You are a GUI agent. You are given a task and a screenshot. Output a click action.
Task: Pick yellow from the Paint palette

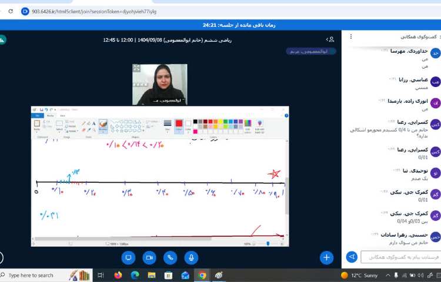pyautogui.click(x=220, y=122)
